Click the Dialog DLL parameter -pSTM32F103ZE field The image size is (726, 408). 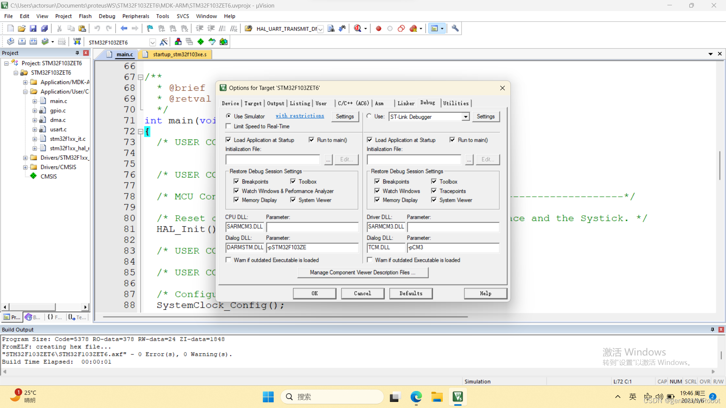click(312, 247)
